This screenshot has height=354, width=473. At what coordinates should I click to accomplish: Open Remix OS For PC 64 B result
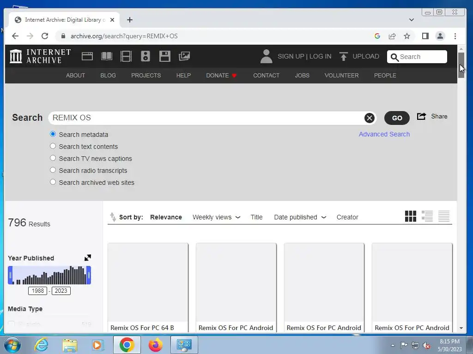148,288
